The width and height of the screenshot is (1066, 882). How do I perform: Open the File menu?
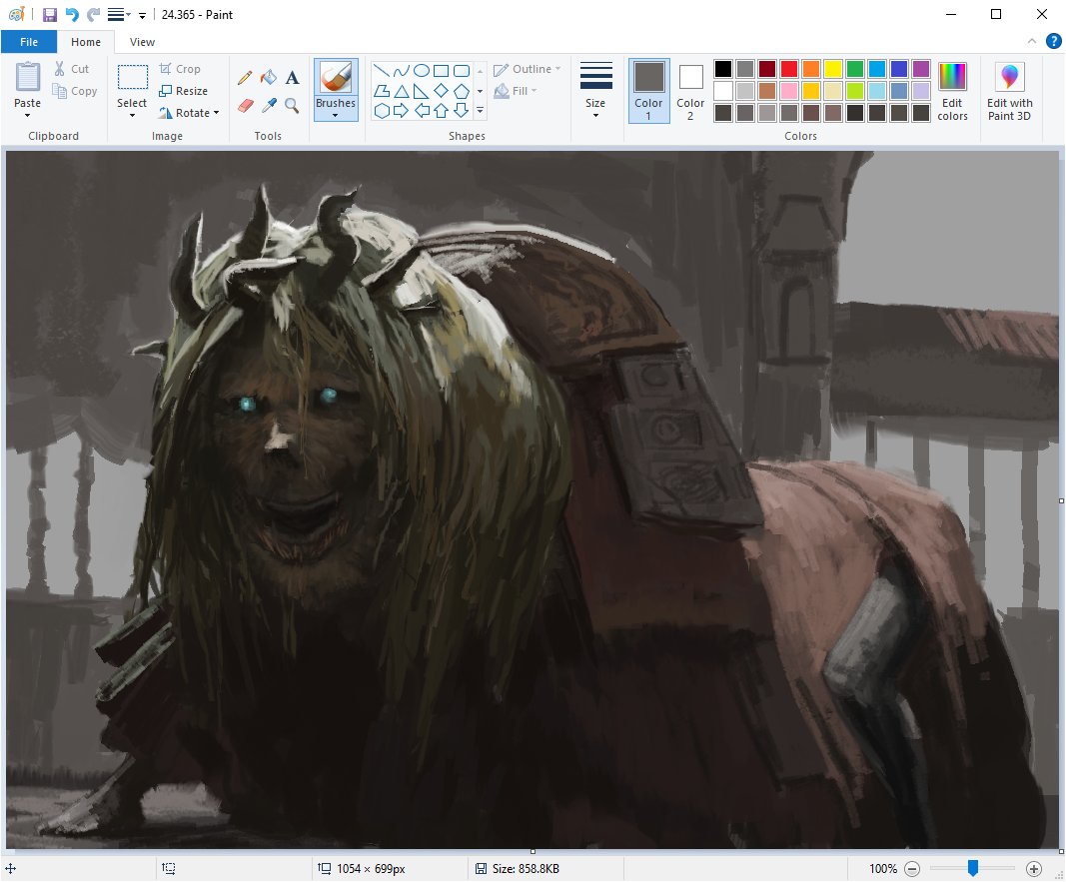coord(29,42)
